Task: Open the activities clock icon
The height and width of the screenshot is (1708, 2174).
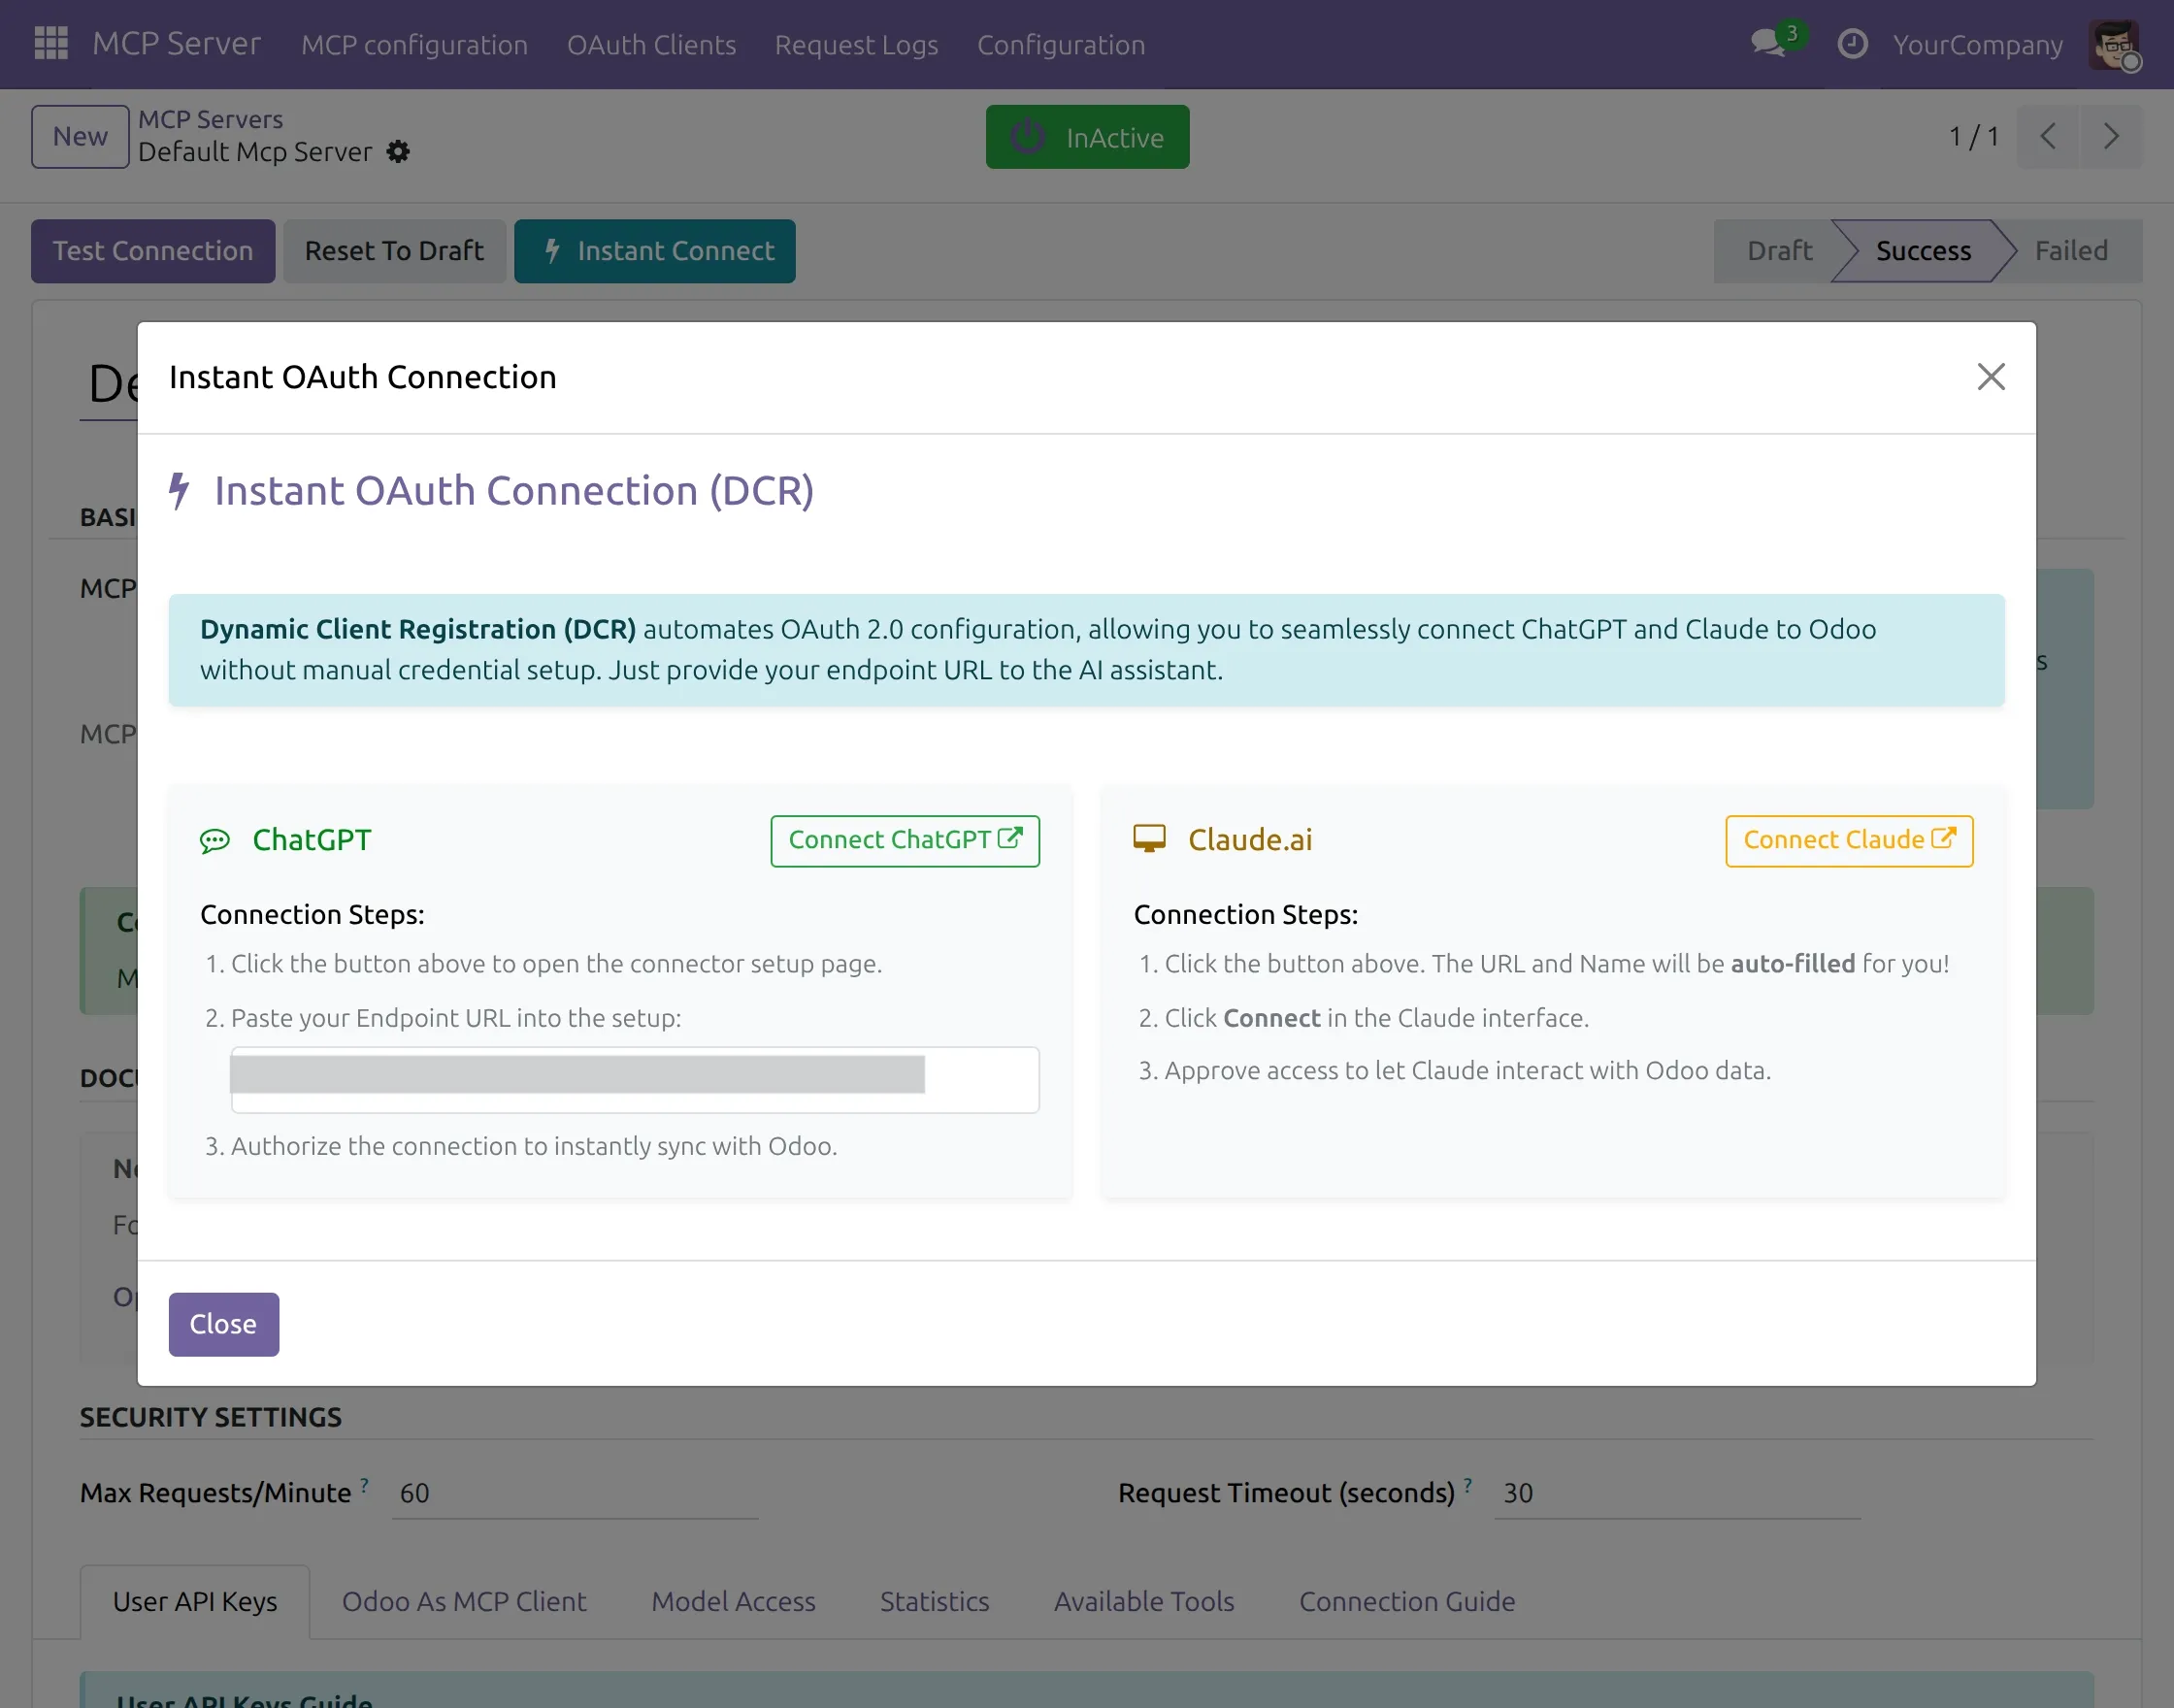Action: coord(1852,44)
